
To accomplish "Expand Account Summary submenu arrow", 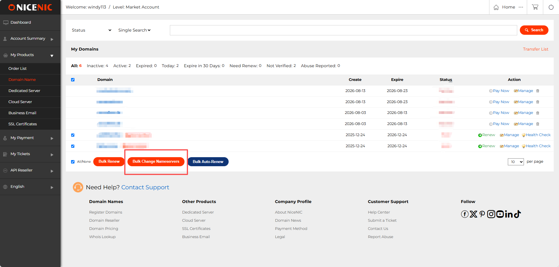I will pyautogui.click(x=52, y=39).
